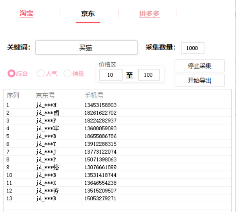Sort by the 序列 column header

[13, 95]
